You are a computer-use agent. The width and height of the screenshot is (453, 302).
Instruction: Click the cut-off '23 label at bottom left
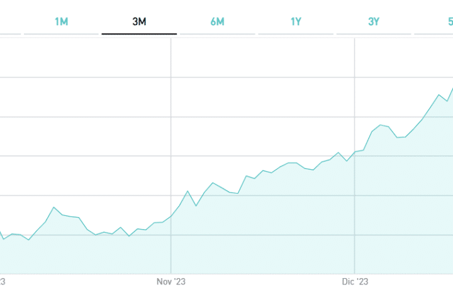tap(3, 282)
